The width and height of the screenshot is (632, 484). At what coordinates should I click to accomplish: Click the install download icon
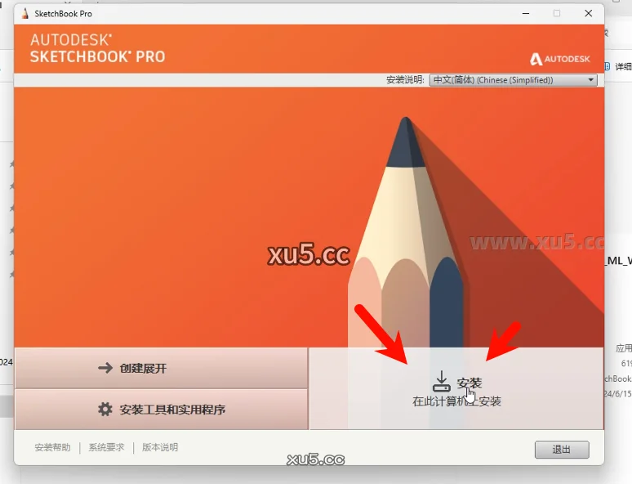(442, 382)
